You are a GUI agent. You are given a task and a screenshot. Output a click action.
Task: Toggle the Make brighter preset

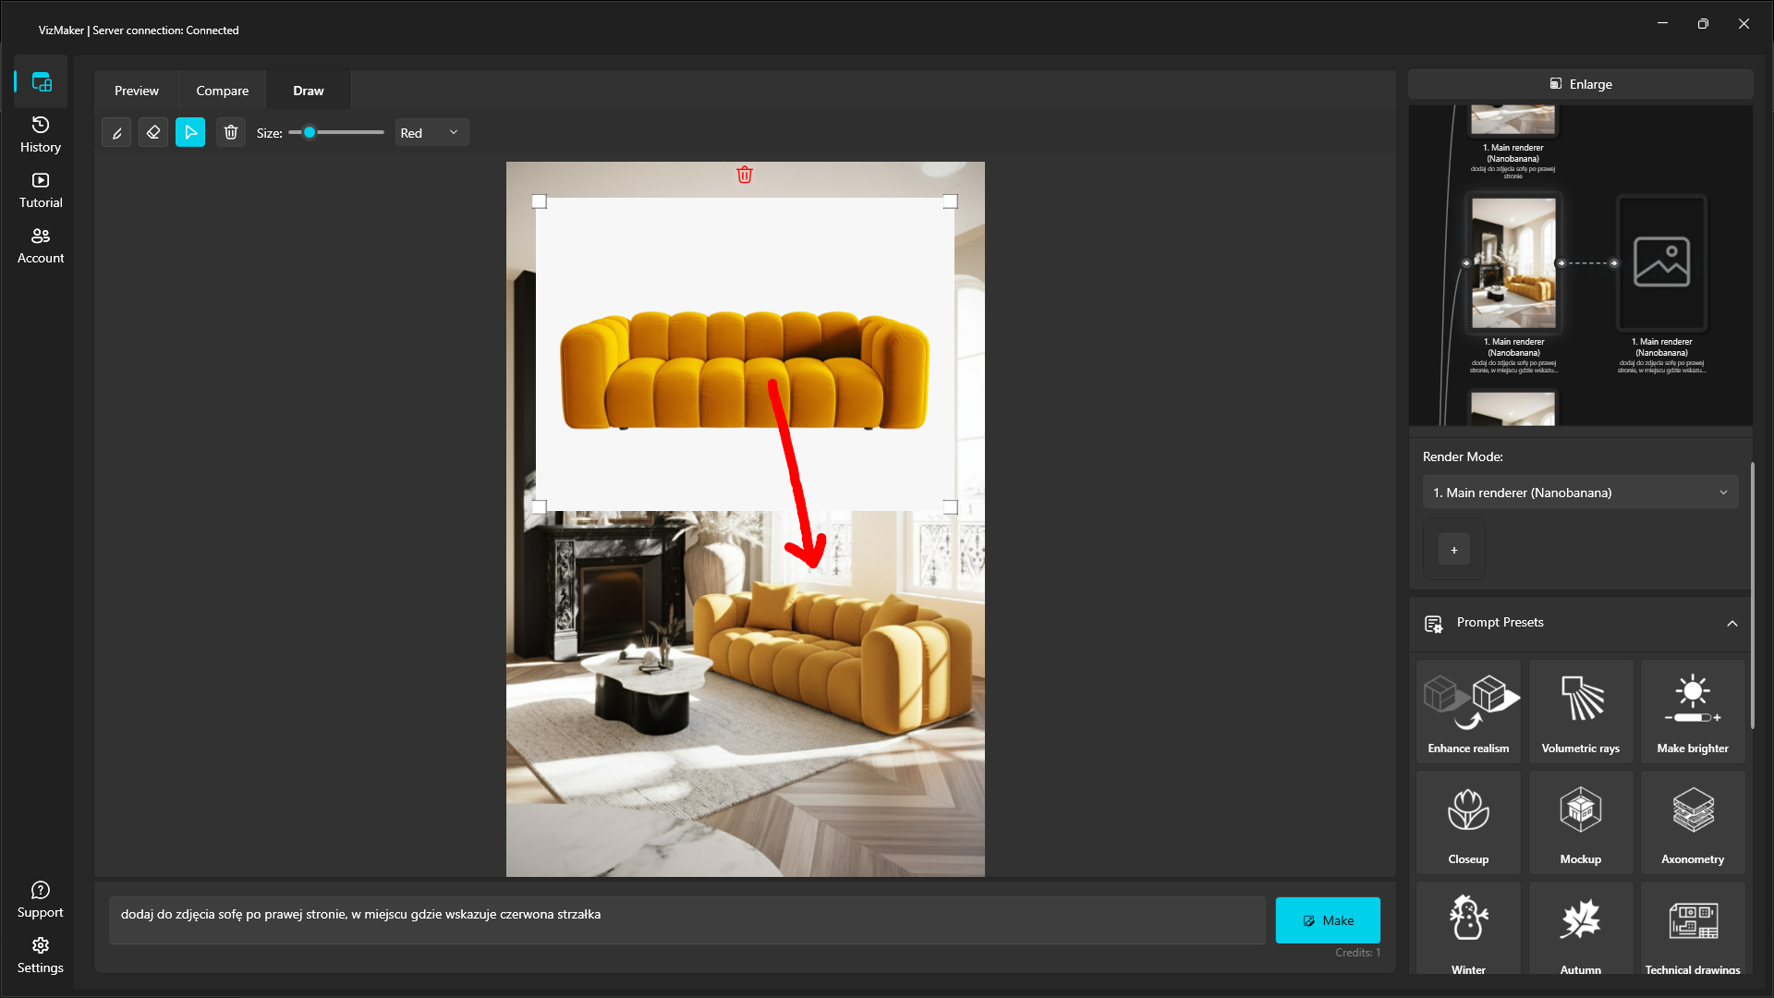[x=1692, y=710]
